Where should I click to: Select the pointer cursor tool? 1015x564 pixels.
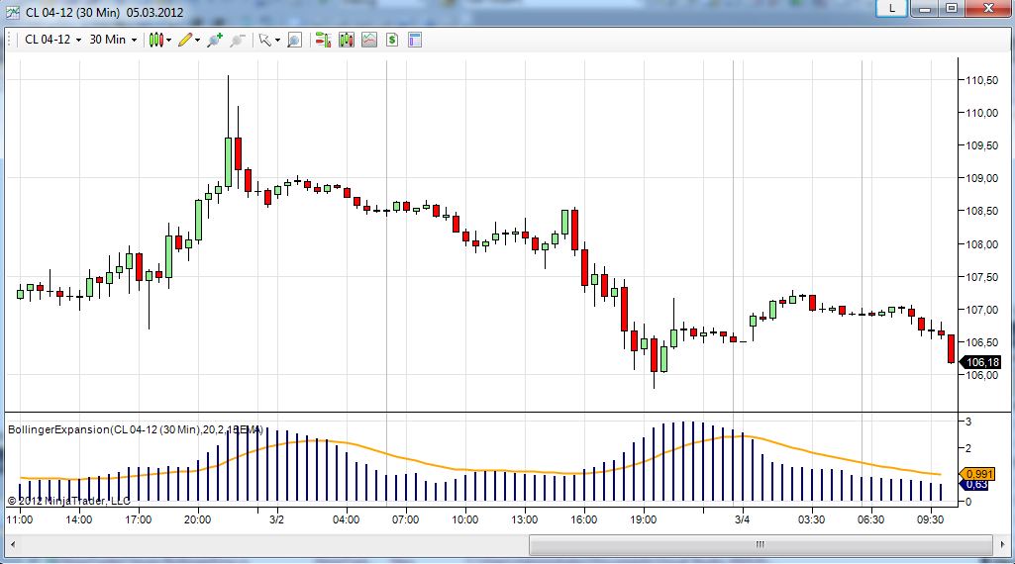pos(264,40)
